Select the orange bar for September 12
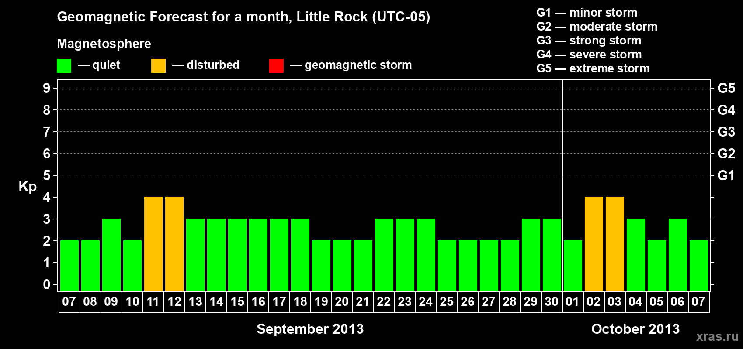 174,244
